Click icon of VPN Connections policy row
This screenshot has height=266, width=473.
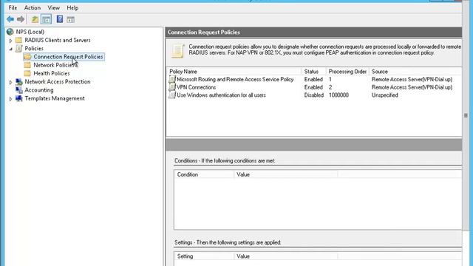[x=172, y=87]
